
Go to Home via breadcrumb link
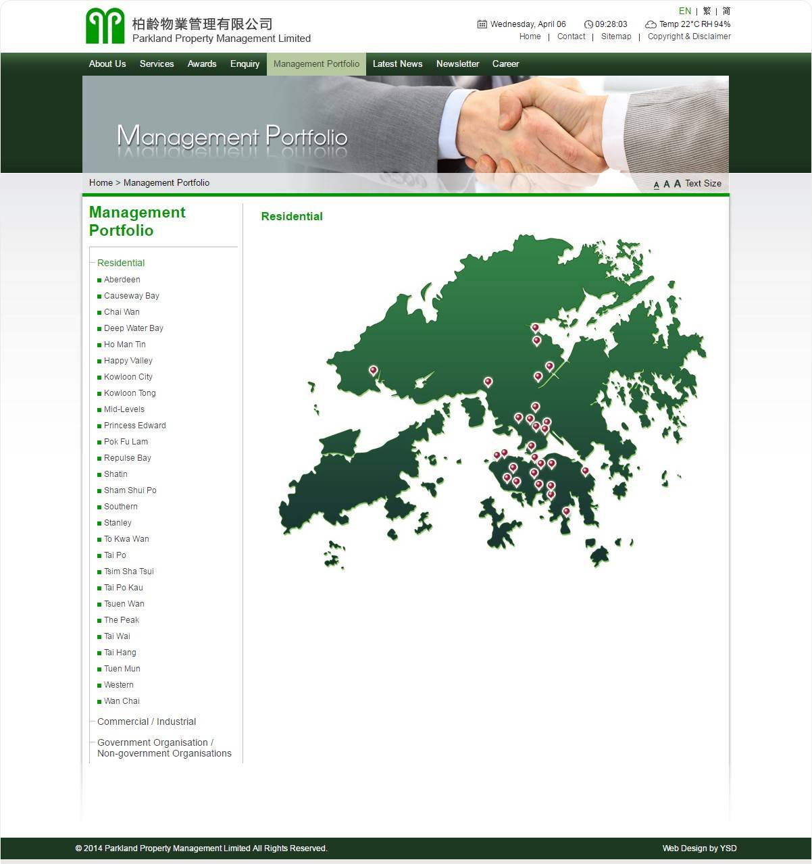click(101, 182)
